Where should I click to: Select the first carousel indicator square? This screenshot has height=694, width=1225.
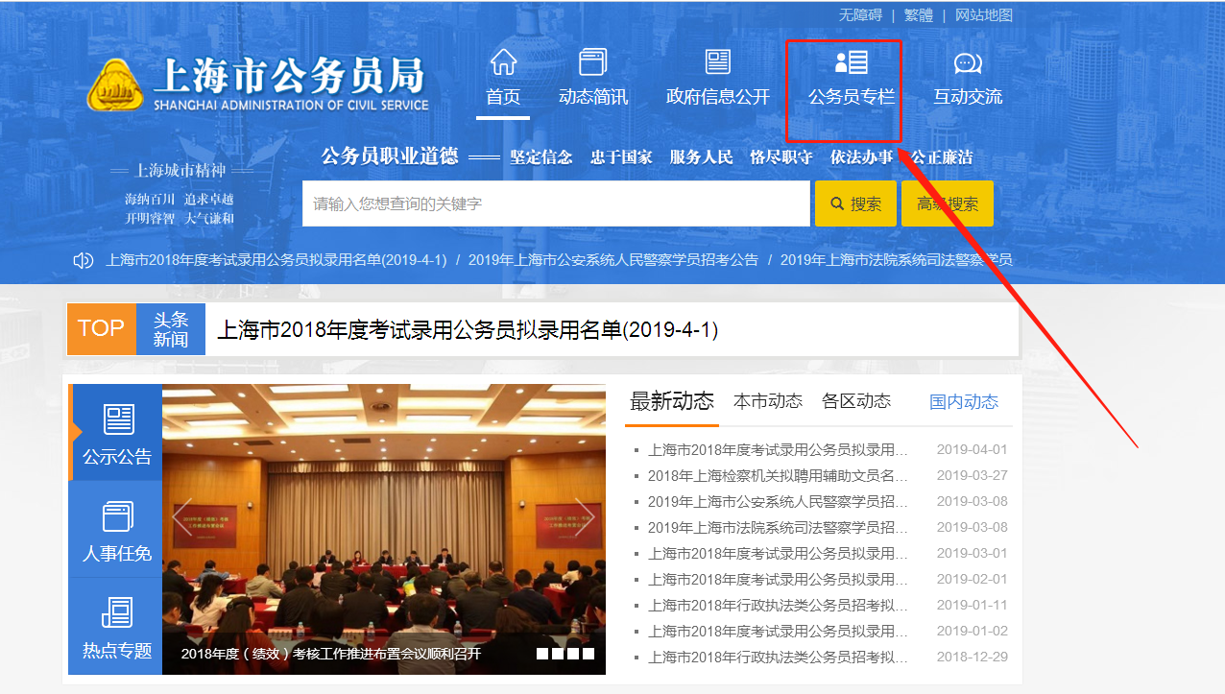tap(542, 654)
